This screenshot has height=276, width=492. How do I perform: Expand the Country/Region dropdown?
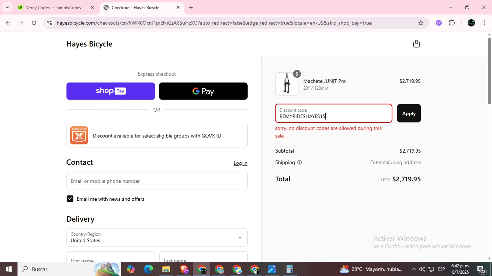(x=157, y=237)
